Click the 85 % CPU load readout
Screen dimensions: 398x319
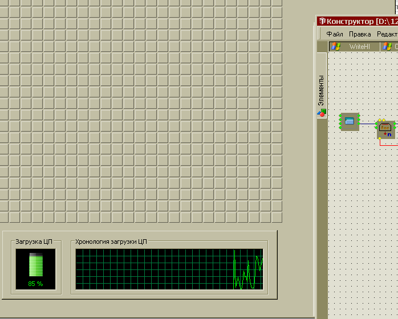point(36,284)
